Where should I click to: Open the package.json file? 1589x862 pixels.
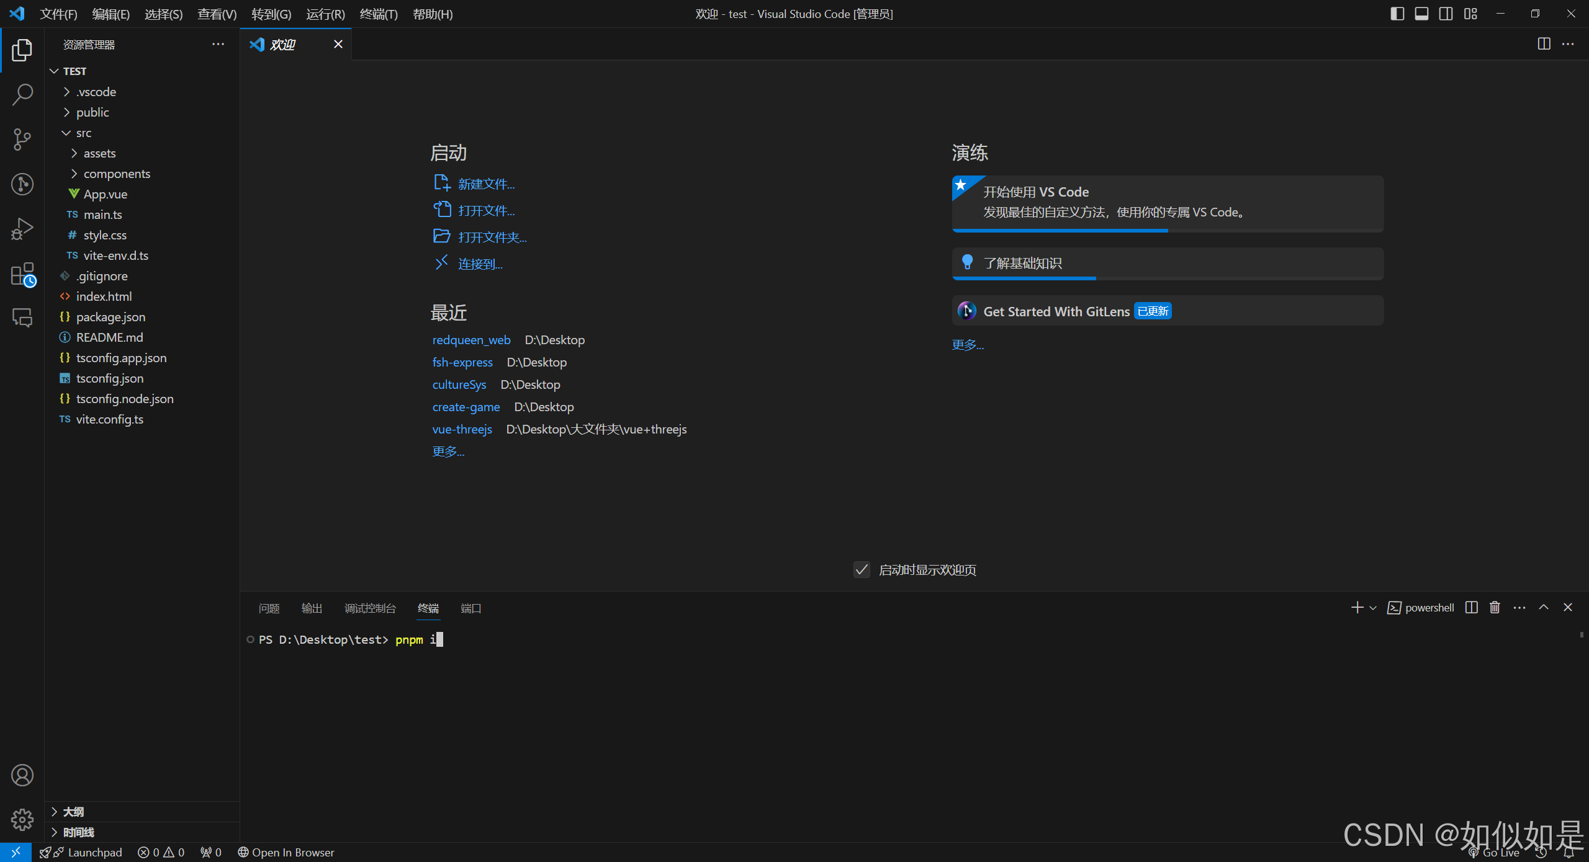pos(110,317)
